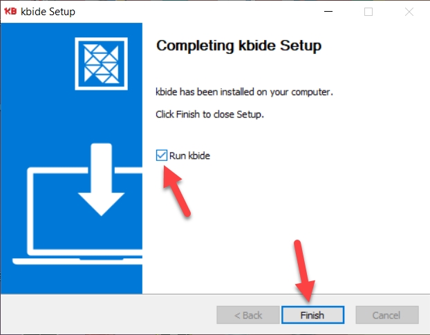This screenshot has height=335, width=430.
Task: Click the "kbide has been installed" message
Action: (245, 91)
